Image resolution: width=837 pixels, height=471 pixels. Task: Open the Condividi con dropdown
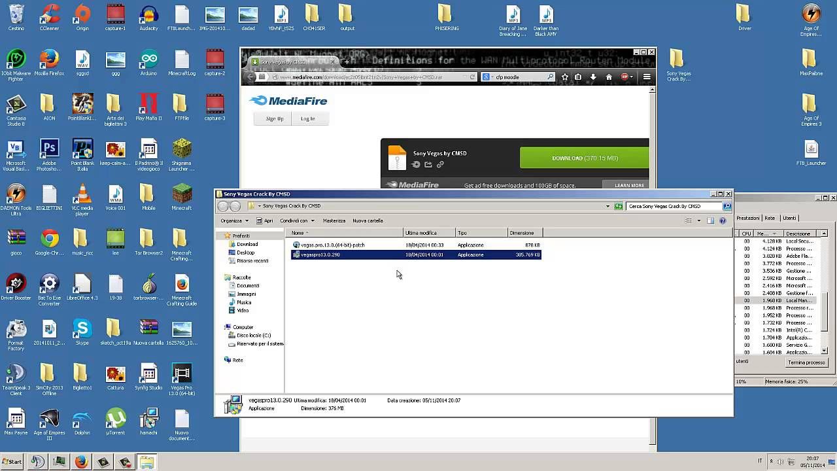[297, 220]
